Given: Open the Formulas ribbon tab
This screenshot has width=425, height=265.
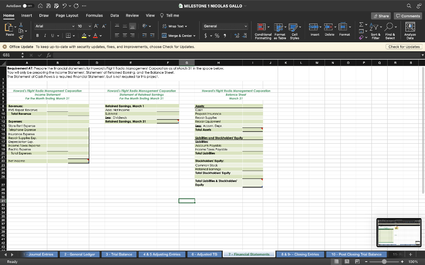Looking at the screenshot, I should [94, 15].
